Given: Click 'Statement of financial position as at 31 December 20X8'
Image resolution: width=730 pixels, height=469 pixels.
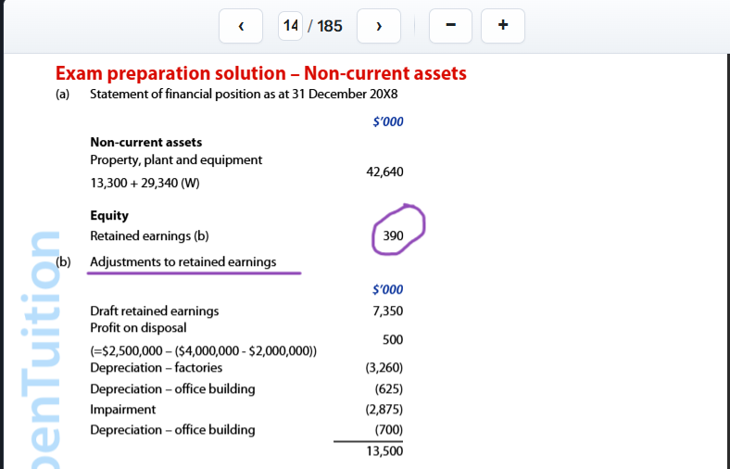Looking at the screenshot, I should [x=244, y=95].
